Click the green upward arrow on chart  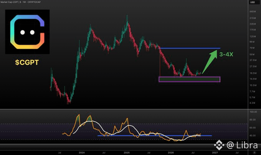coord(210,61)
